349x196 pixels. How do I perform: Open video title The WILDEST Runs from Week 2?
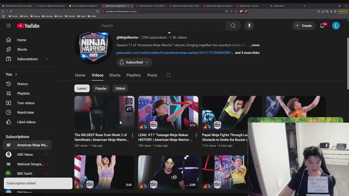(x=101, y=137)
